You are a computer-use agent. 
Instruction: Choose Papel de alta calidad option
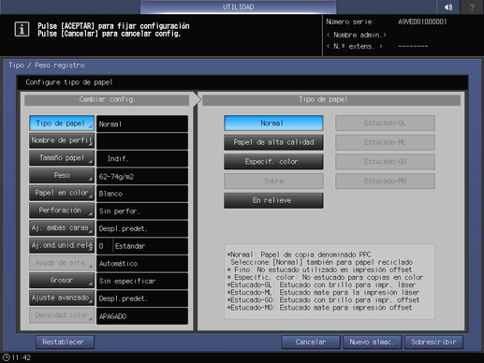pyautogui.click(x=273, y=142)
